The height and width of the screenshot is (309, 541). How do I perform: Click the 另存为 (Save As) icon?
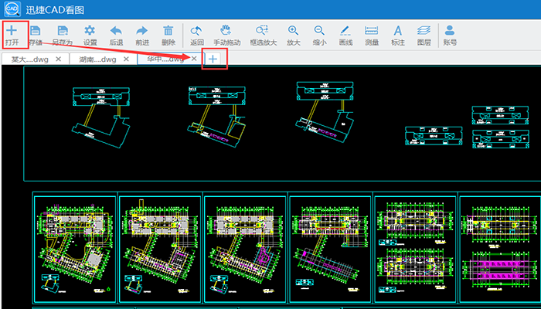click(x=63, y=31)
